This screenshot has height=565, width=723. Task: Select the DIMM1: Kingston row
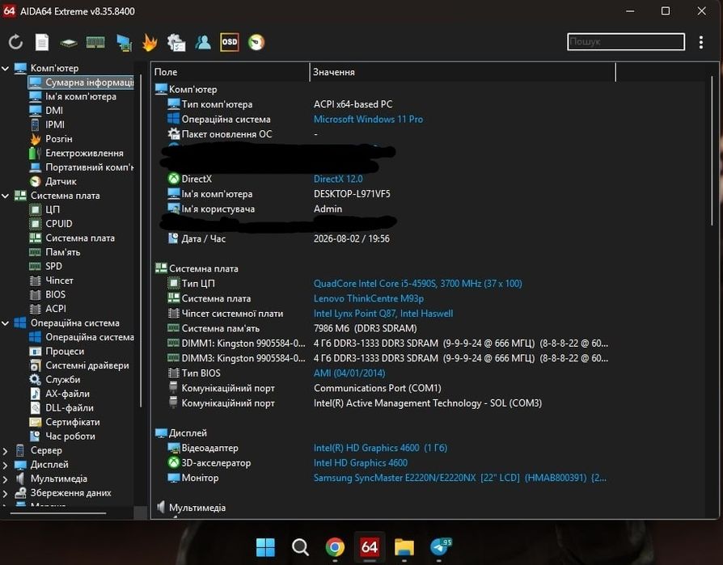[387, 344]
